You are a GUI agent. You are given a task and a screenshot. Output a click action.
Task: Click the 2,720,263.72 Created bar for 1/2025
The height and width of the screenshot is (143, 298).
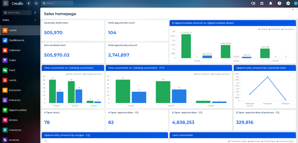(x=186, y=46)
